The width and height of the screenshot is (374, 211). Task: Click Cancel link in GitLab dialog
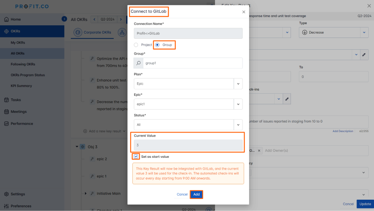(182, 194)
